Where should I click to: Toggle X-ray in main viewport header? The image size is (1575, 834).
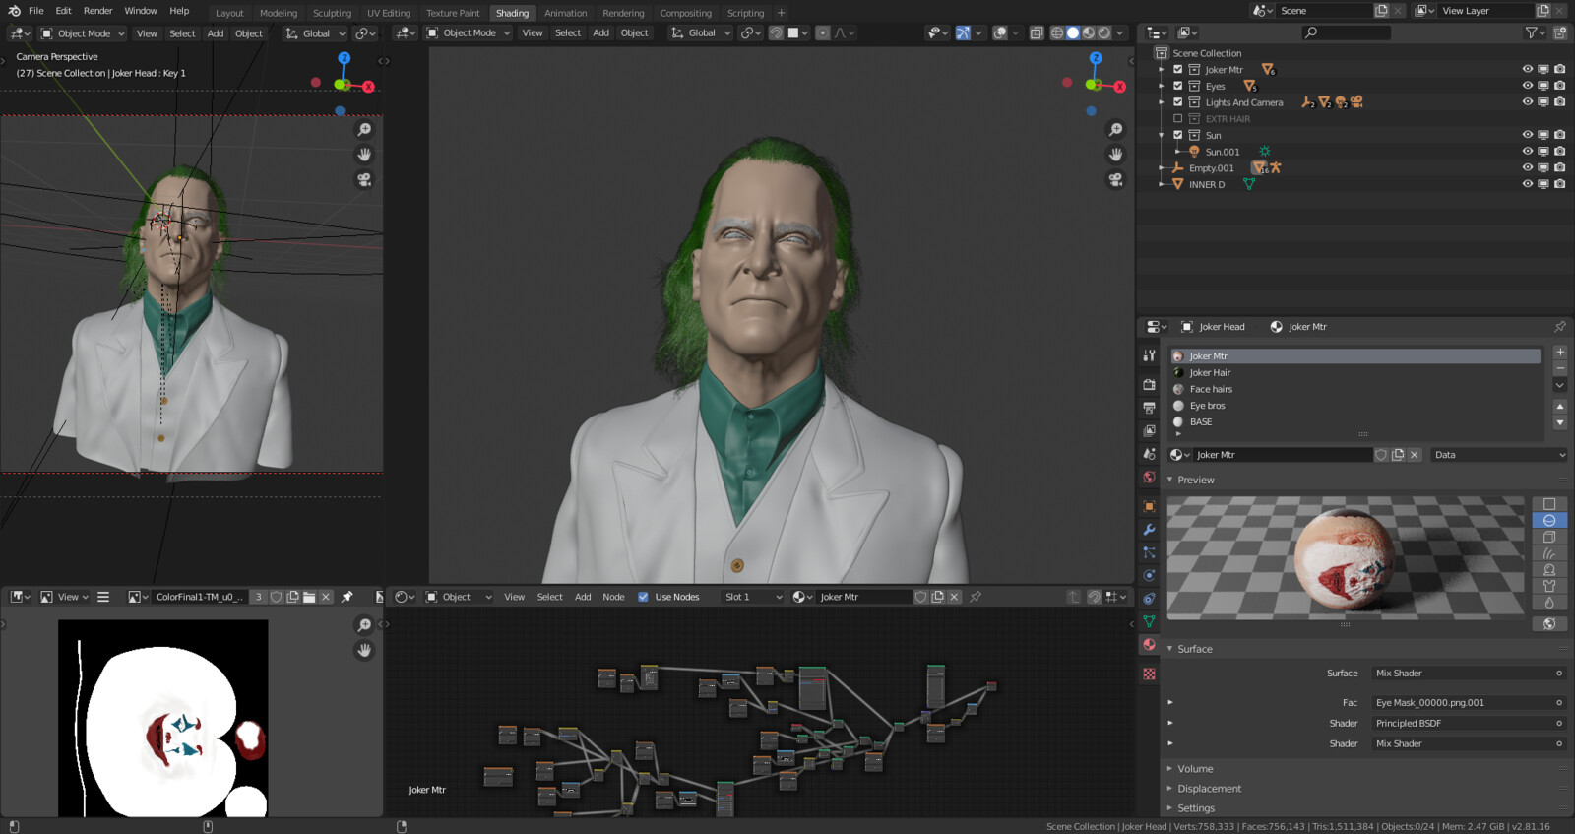pyautogui.click(x=1037, y=32)
